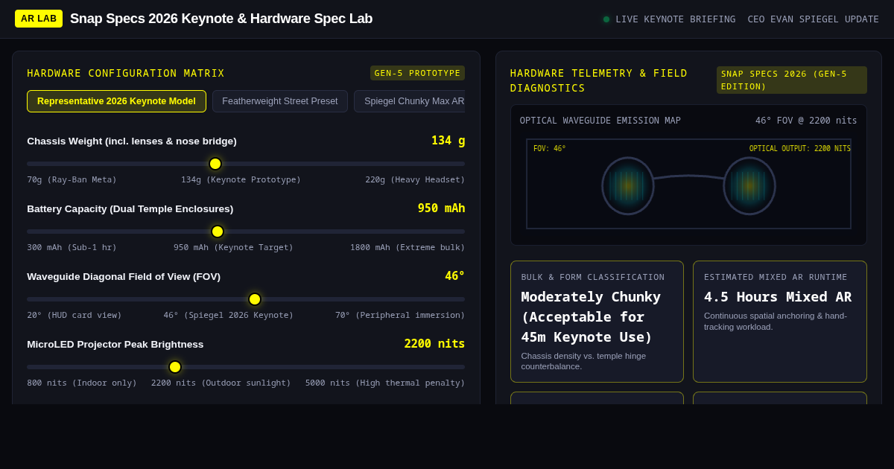Click the left lens in waveguide emission map
Image resolution: width=894 pixels, height=469 pixels.
(x=628, y=186)
